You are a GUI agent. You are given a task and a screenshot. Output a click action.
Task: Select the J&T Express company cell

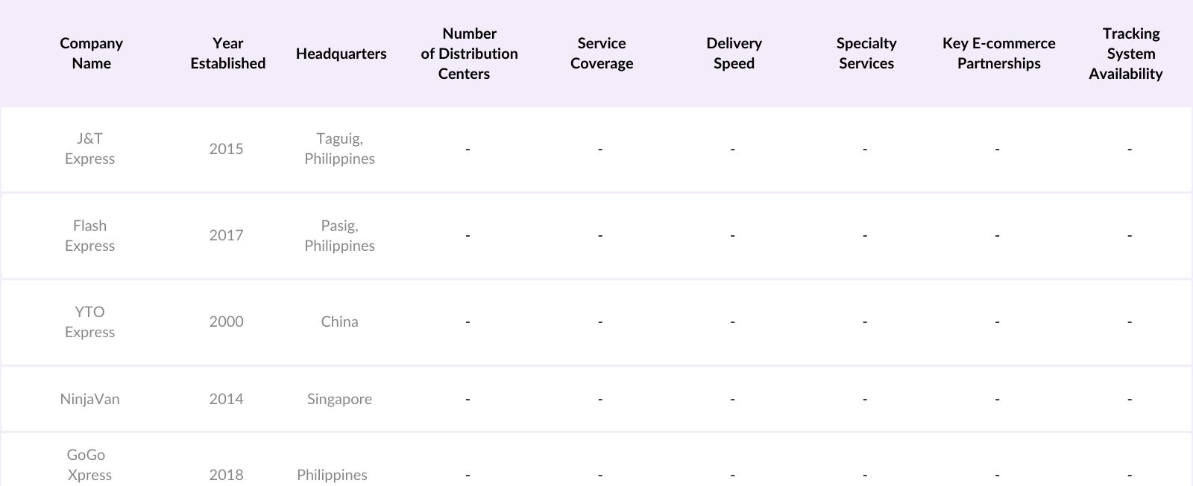tap(89, 149)
